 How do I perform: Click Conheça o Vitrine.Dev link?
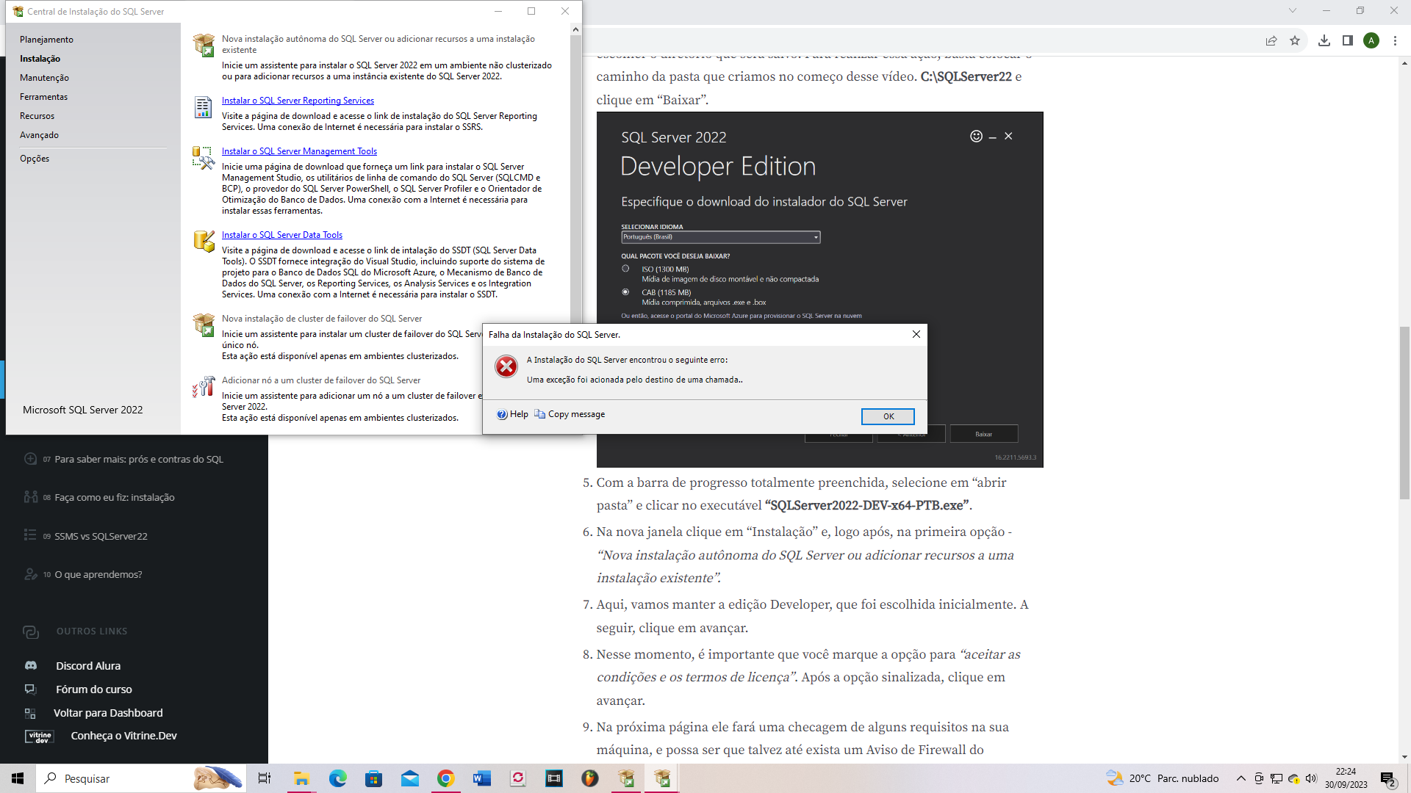pyautogui.click(x=123, y=736)
